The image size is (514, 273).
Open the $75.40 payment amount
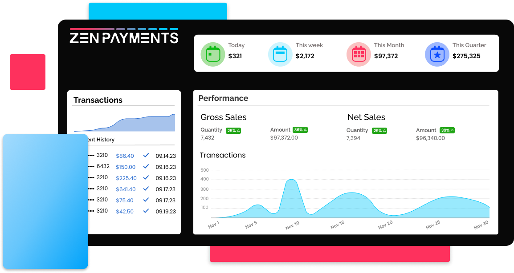(125, 201)
